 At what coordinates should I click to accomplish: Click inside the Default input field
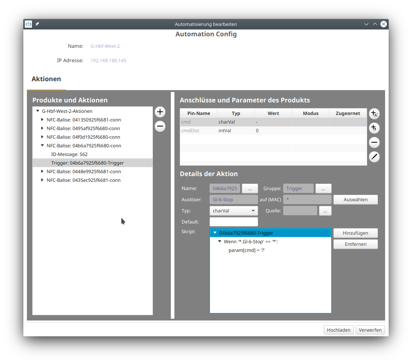233,222
